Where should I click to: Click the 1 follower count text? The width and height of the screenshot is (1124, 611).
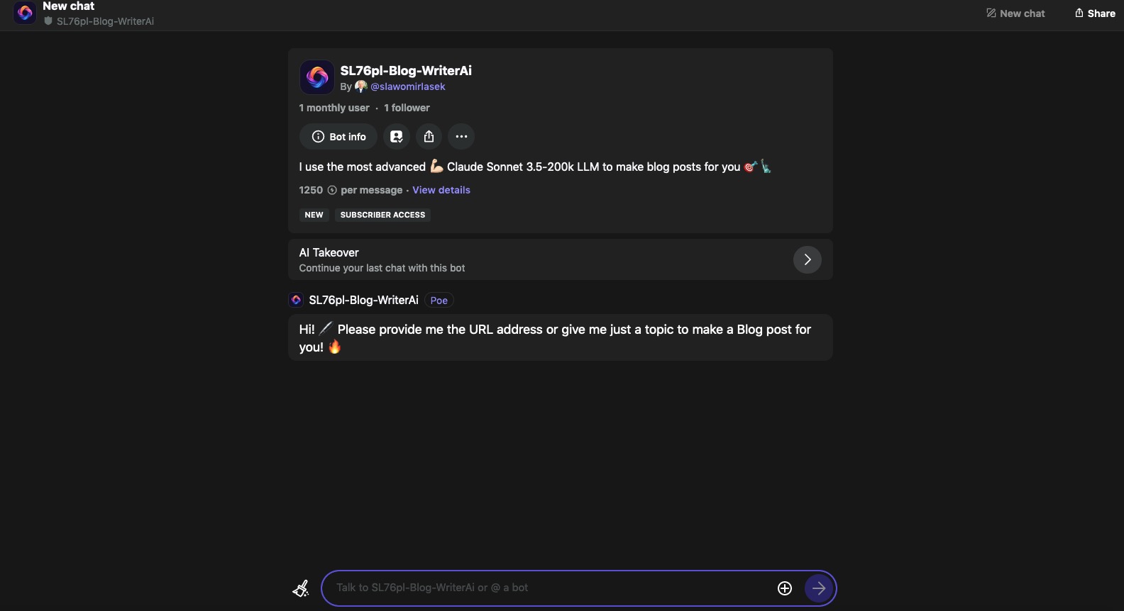coord(407,108)
